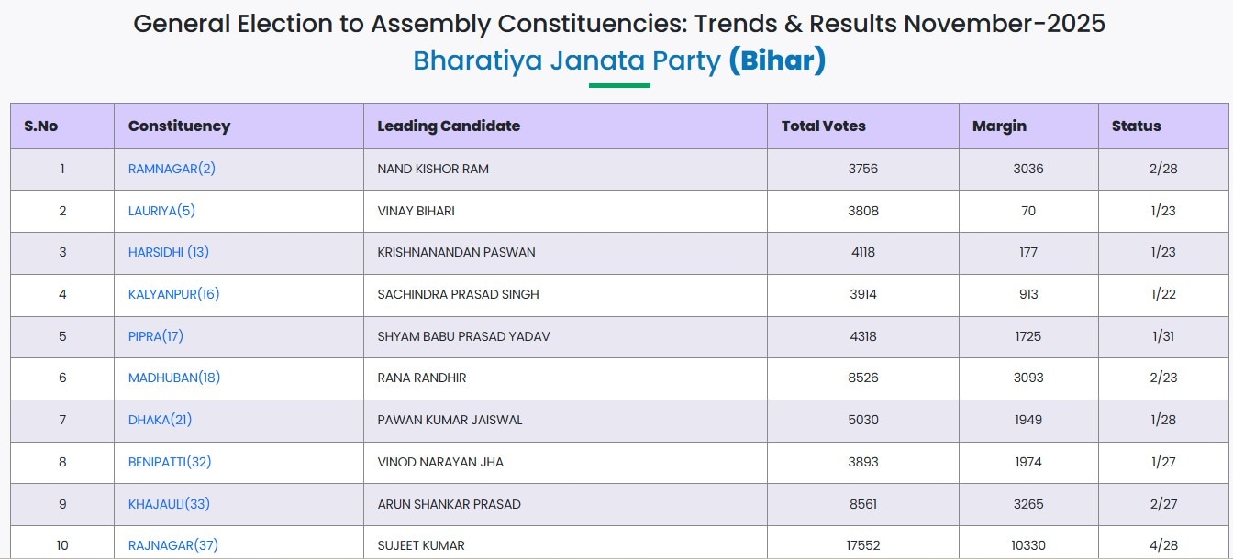Viewport: 1233px width, 559px height.
Task: Open the KHAJAULI(33) constituency link
Action: pyautogui.click(x=169, y=504)
